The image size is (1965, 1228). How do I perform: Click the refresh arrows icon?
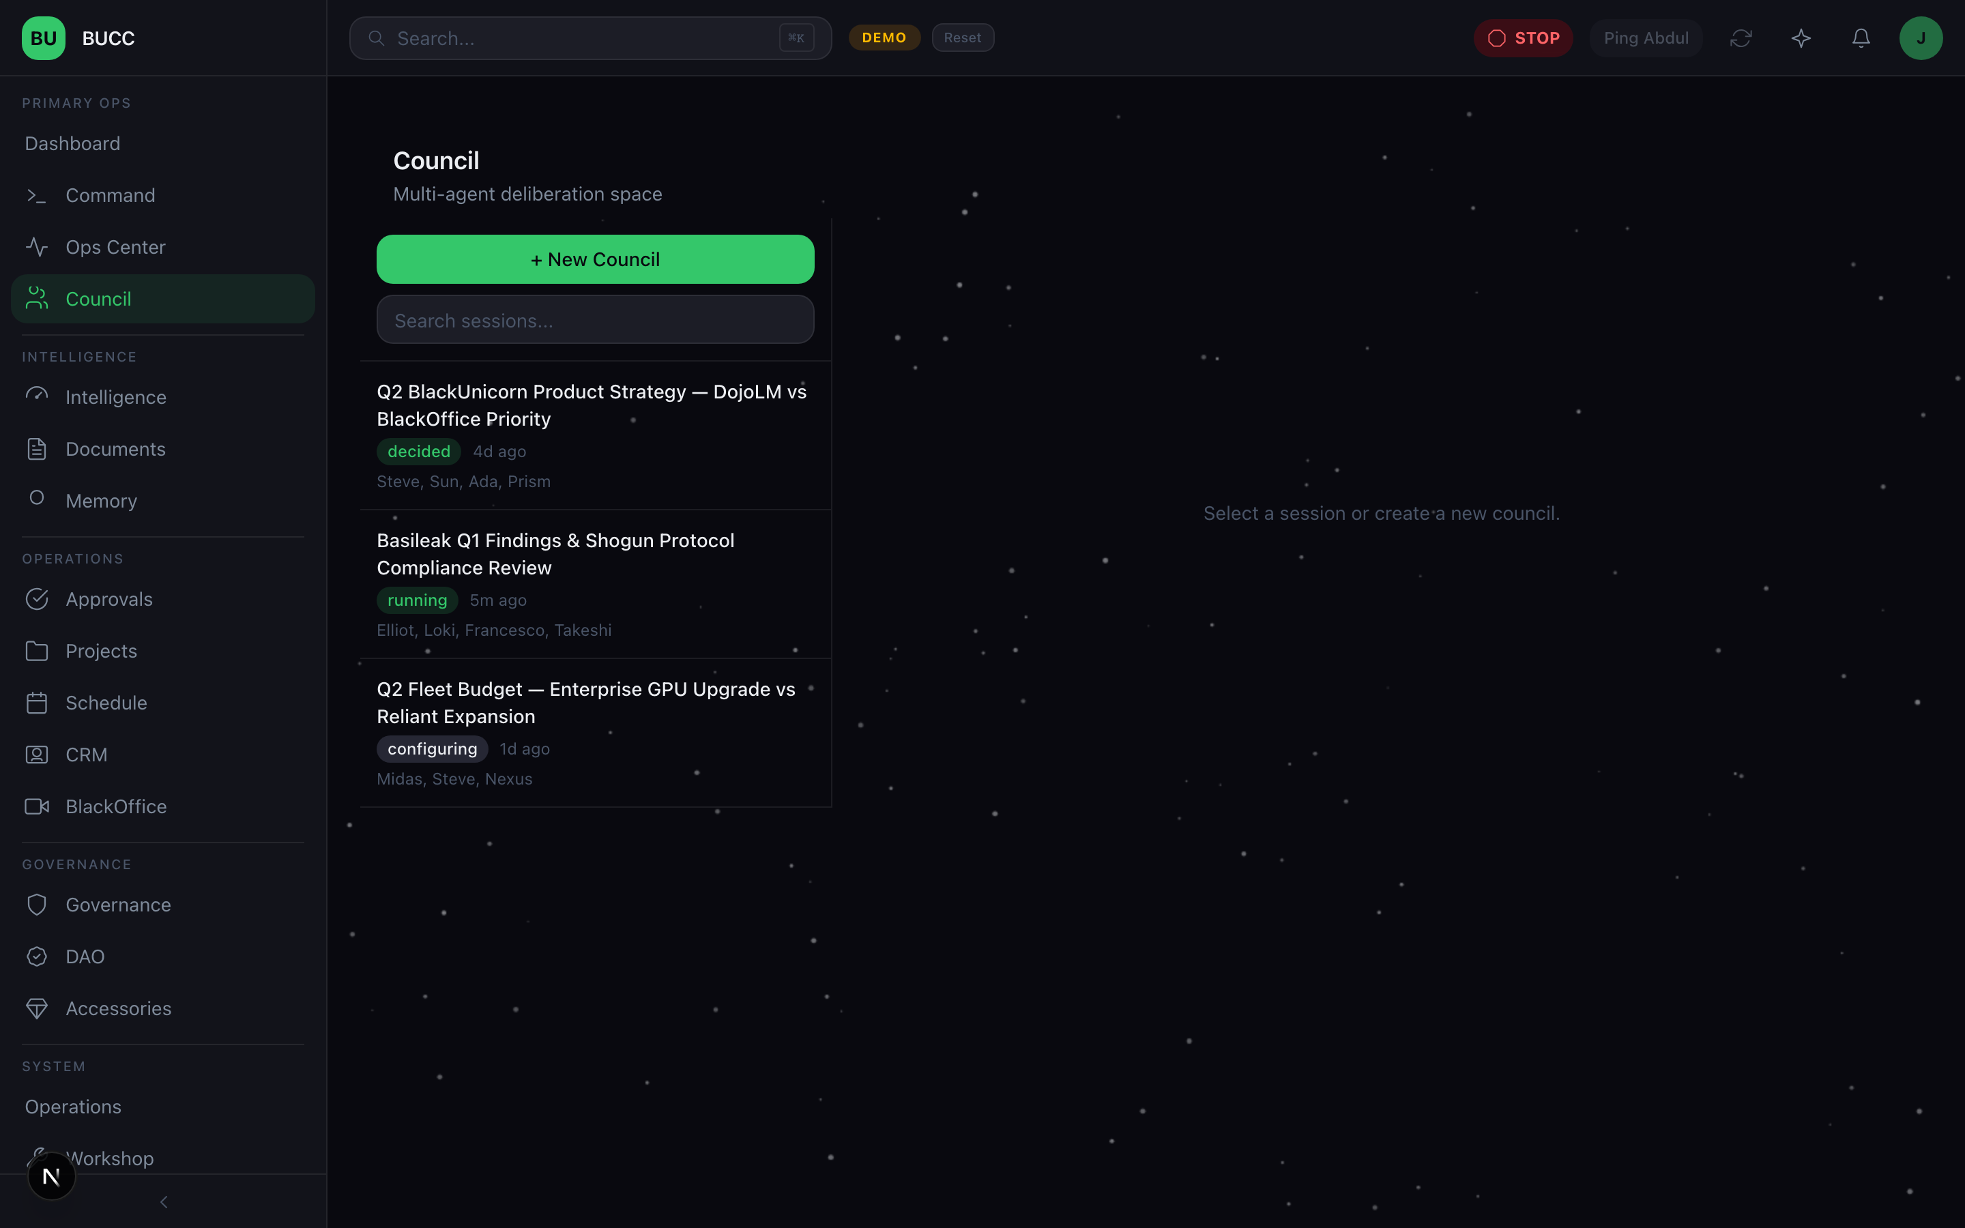[1740, 38]
